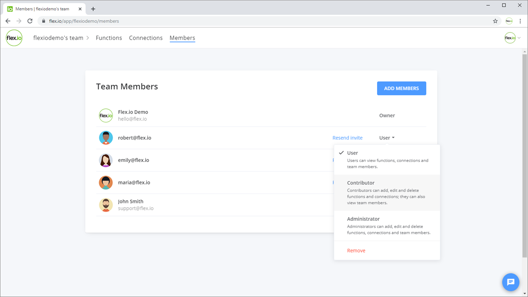
Task: Click emily@flex.io email text
Action: [133, 160]
